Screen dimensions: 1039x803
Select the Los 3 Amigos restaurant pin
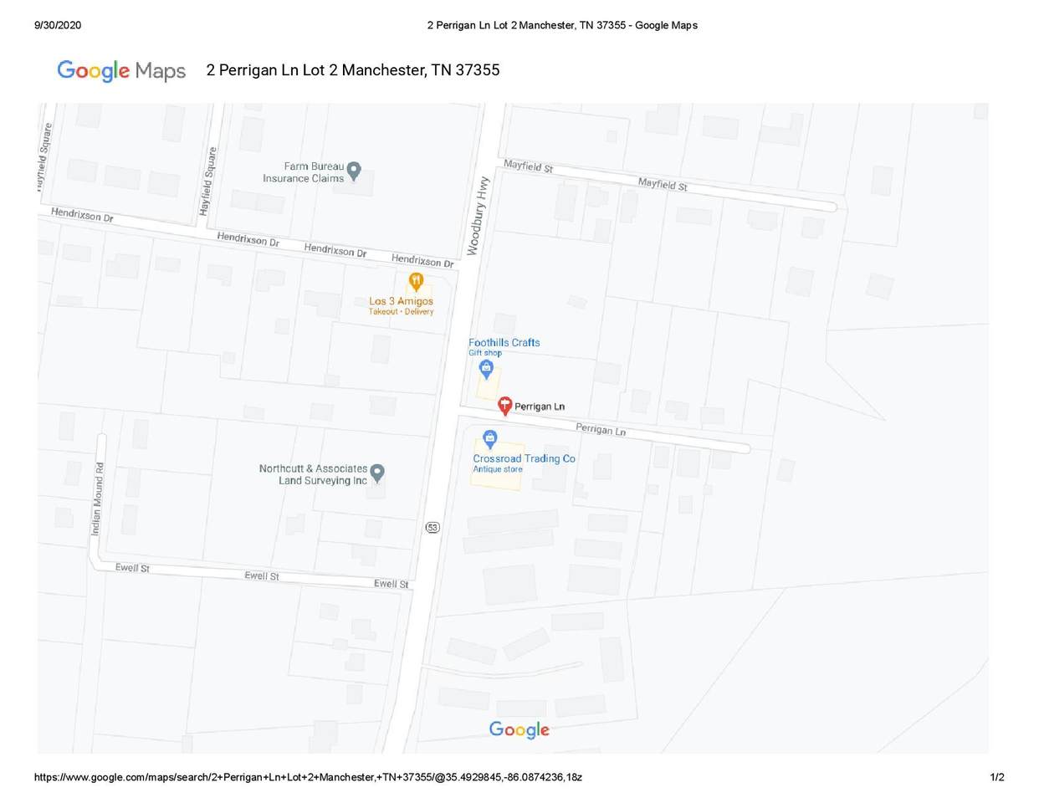[416, 282]
